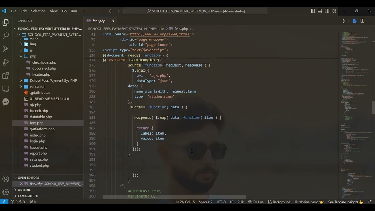Open the Search view in activity bar
The height and width of the screenshot is (211, 375).
point(6,36)
